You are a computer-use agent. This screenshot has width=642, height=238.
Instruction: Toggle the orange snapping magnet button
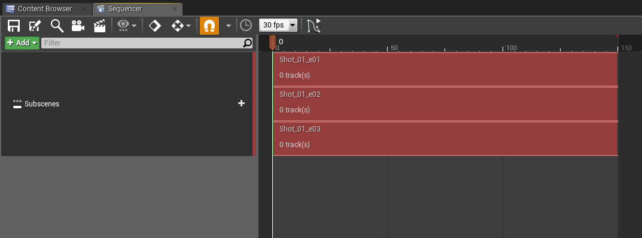[x=209, y=26]
